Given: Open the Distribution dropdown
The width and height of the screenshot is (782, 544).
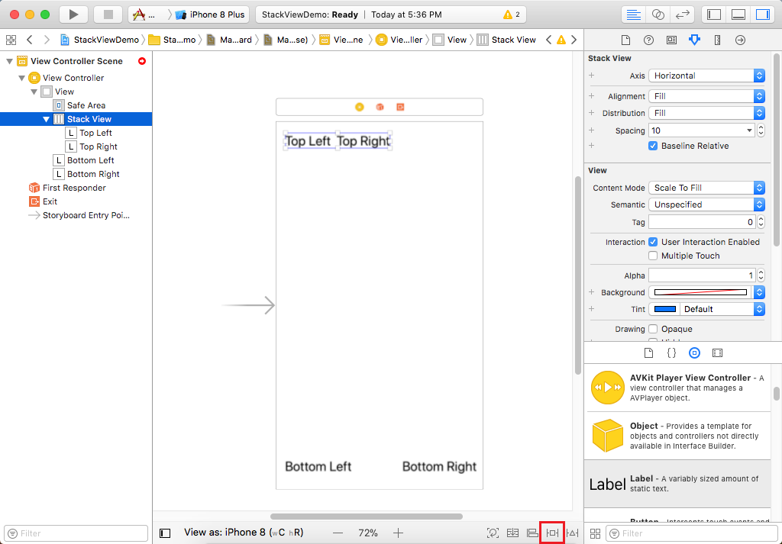Looking at the screenshot, I should (x=706, y=113).
